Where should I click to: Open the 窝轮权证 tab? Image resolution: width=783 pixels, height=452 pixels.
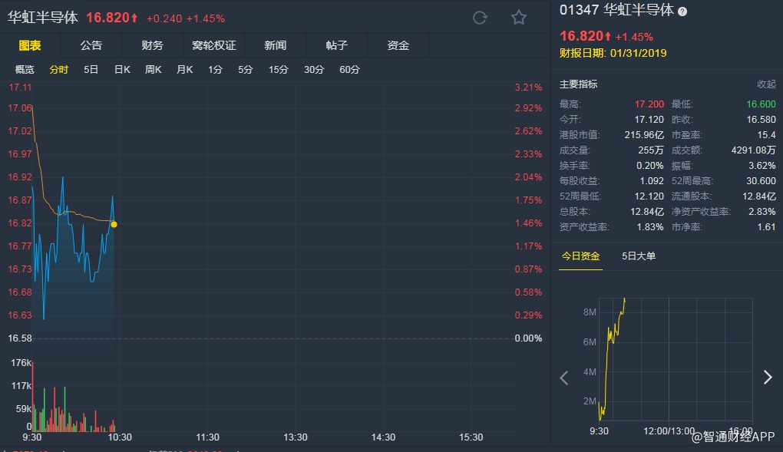(x=214, y=45)
